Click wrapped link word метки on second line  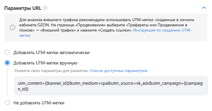tap(25, 36)
